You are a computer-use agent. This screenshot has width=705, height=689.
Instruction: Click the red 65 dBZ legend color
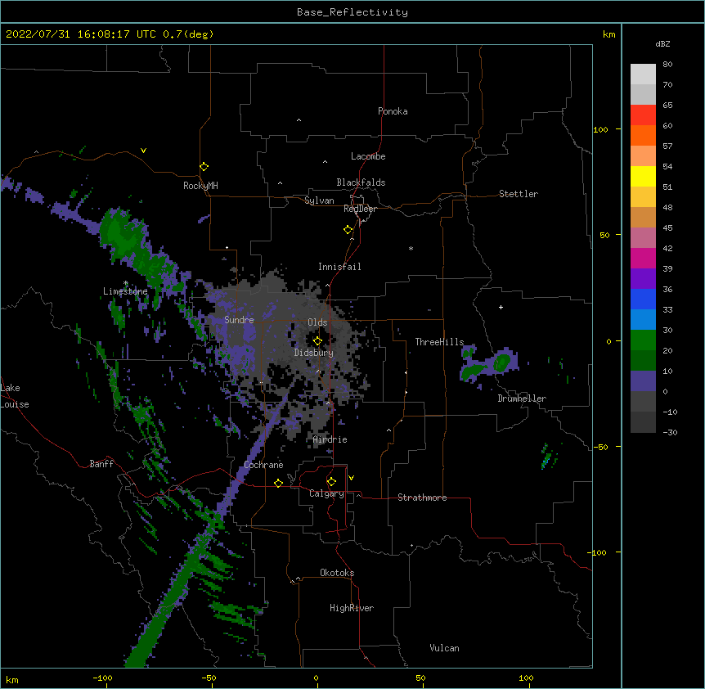643,115
